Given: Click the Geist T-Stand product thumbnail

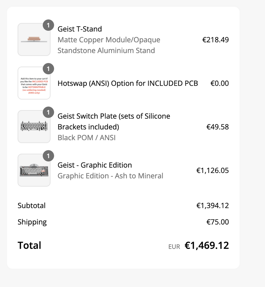Looking at the screenshot, I should [x=34, y=40].
